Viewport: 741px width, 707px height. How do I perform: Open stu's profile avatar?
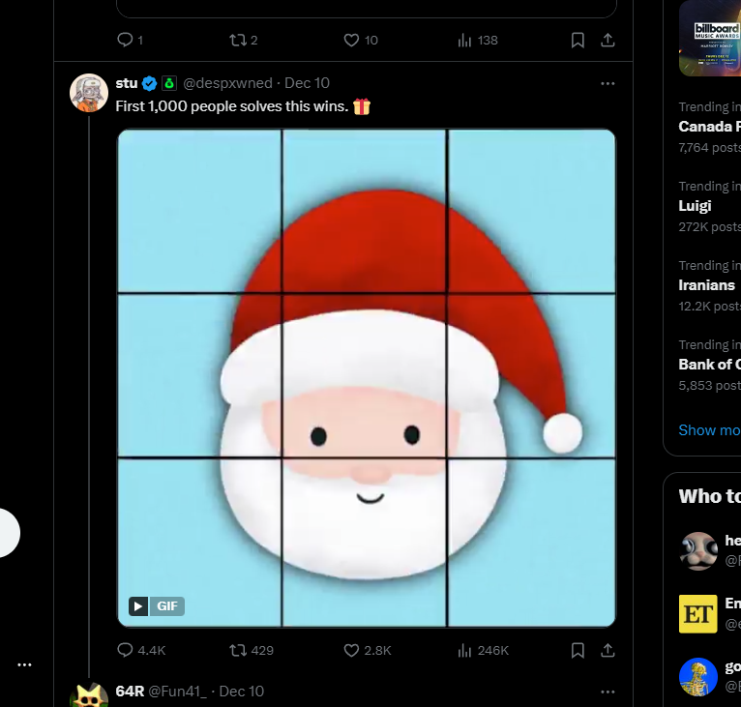(x=89, y=93)
